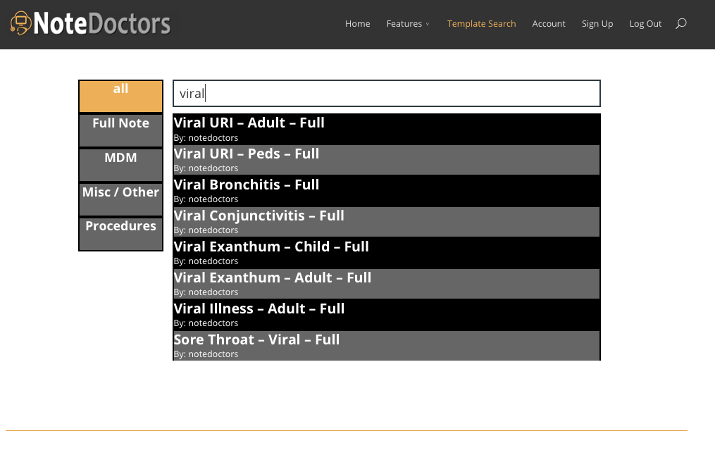Open Sore Throat – Viral – Full template

[x=386, y=346]
